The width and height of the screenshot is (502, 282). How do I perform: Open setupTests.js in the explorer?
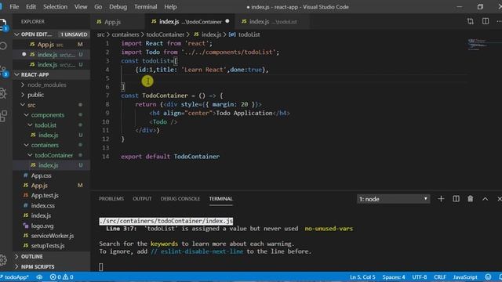point(48,245)
